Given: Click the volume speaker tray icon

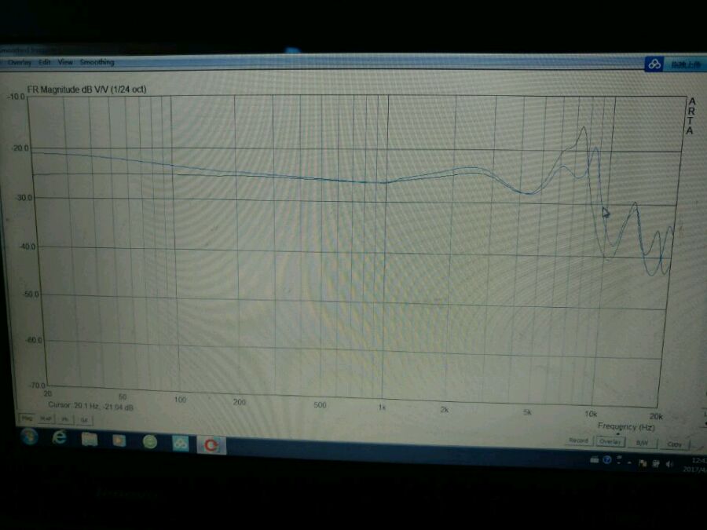Looking at the screenshot, I should click(669, 462).
